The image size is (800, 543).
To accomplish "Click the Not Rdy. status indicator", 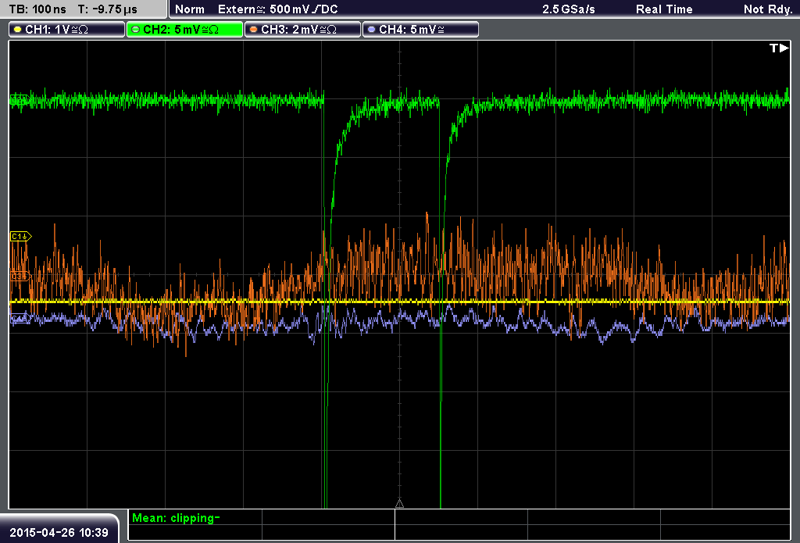I will (768, 9).
